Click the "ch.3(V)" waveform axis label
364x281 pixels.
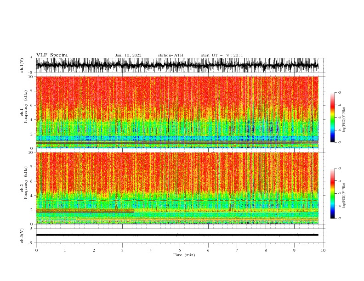coord(22,236)
